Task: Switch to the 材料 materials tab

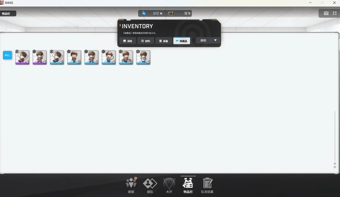Action: tap(145, 41)
